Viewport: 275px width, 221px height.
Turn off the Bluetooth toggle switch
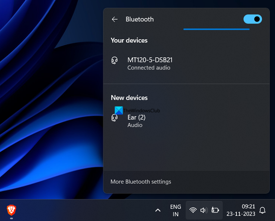click(x=253, y=19)
